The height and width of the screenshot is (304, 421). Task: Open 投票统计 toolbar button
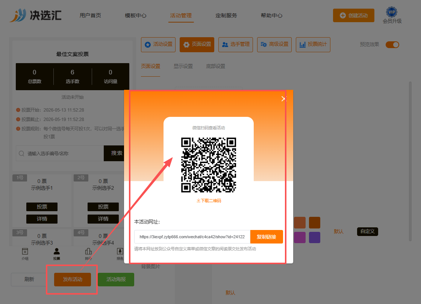(x=313, y=45)
